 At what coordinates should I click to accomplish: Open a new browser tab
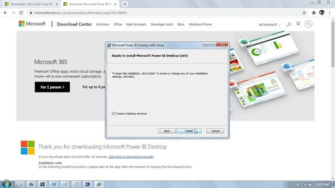125,4
